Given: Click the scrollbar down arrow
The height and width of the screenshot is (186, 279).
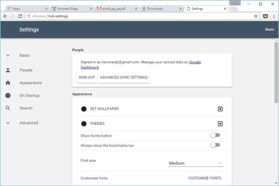Looking at the screenshot, I should point(276,183).
